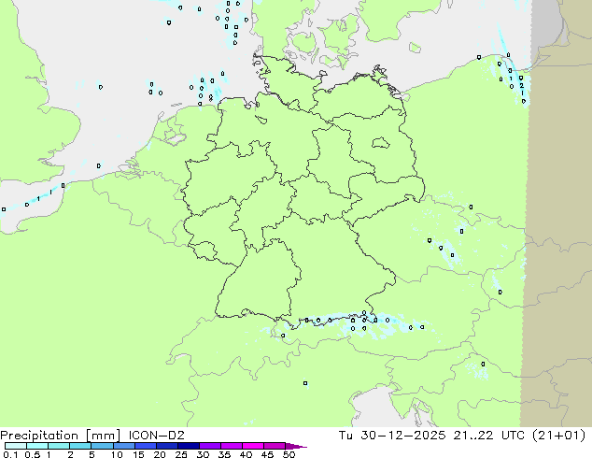
Task: Click the legend label '30'
Action: click(x=203, y=454)
